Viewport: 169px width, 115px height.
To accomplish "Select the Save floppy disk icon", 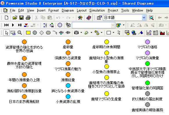I will [x=21, y=18].
